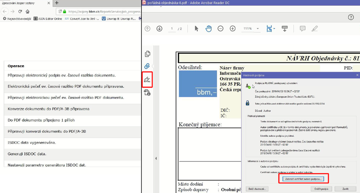Open Acrobat help question mark icon
The height and width of the screenshot is (193, 360).
pos(351,17)
